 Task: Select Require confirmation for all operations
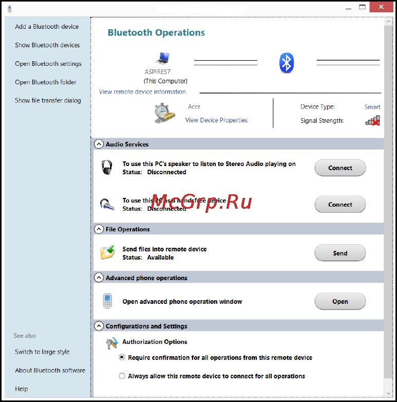pos(122,357)
